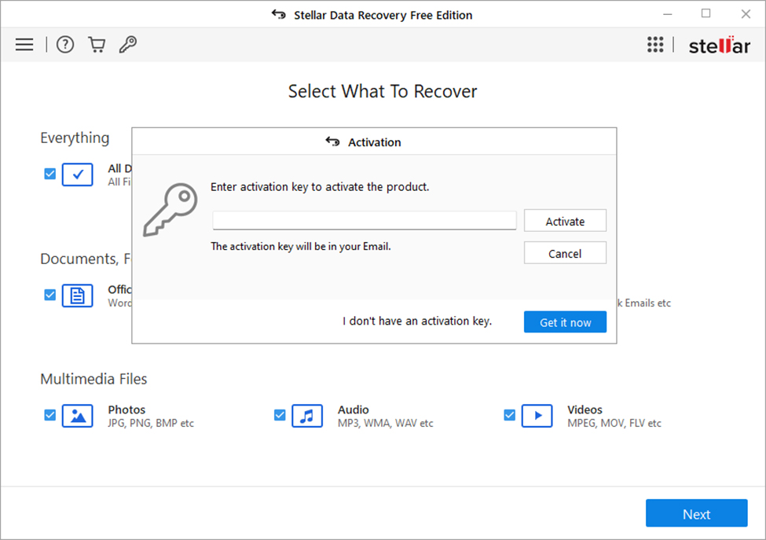Image resolution: width=766 pixels, height=540 pixels.
Task: Click the Photos file type icon
Action: [x=77, y=416]
